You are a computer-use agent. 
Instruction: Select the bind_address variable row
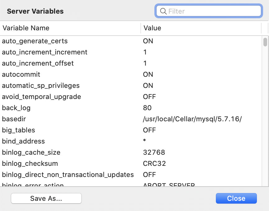coord(23,141)
